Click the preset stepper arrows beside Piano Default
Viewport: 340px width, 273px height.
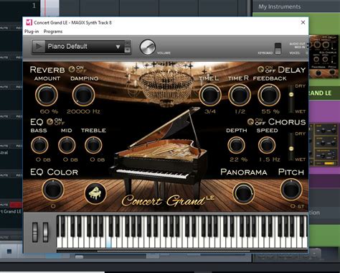[128, 47]
